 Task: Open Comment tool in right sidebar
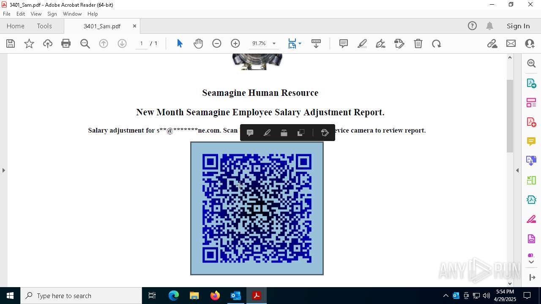(x=531, y=141)
